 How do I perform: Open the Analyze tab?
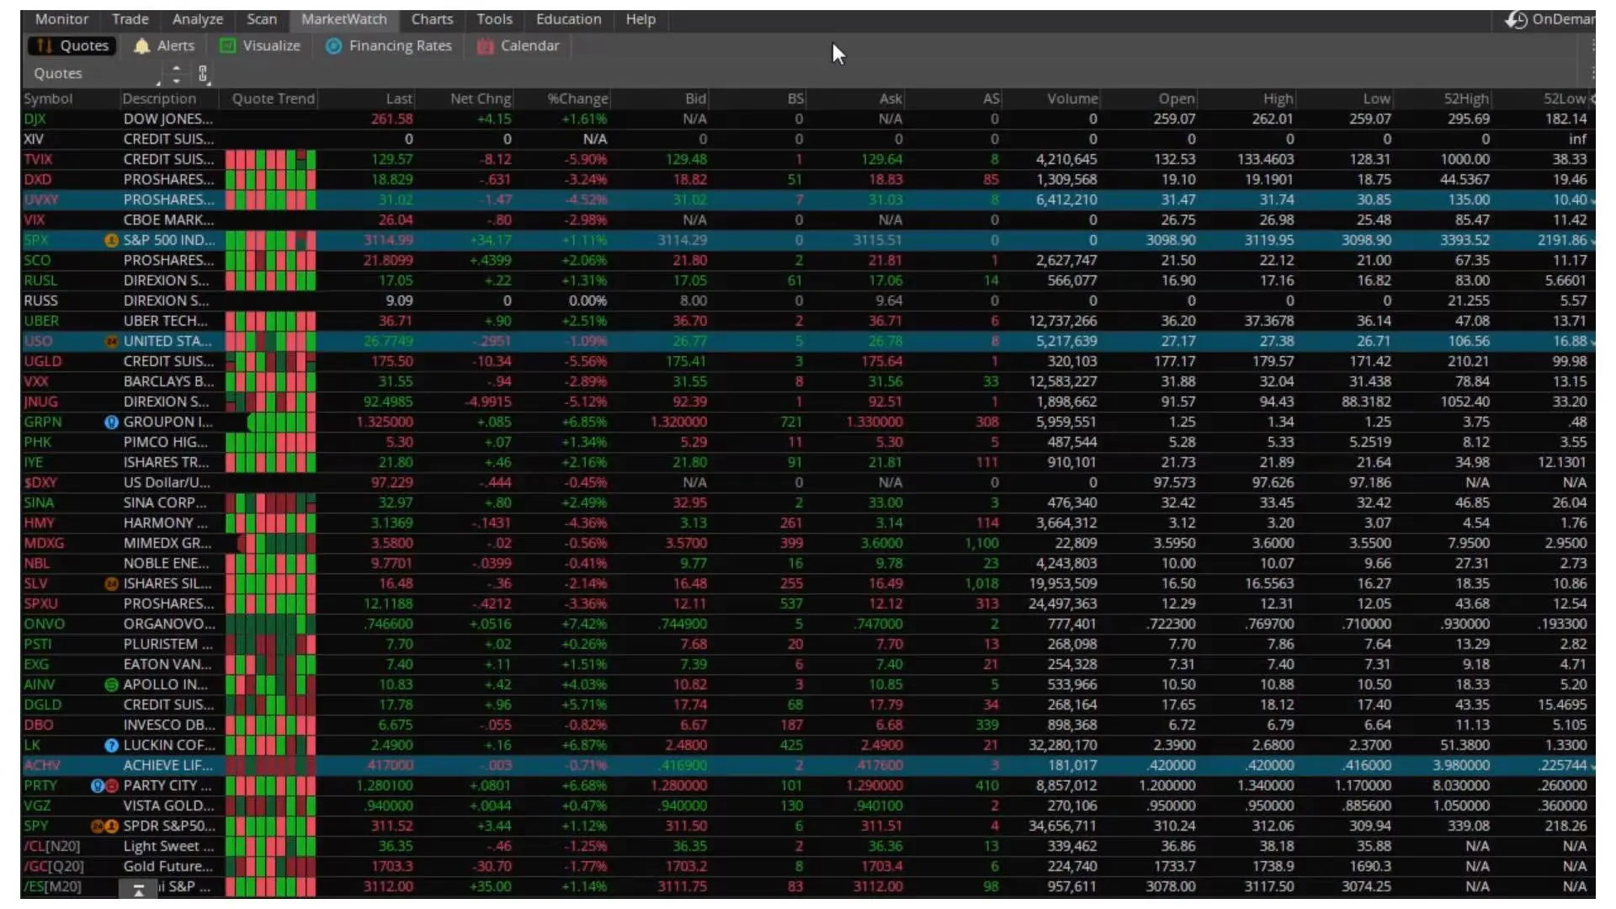point(198,19)
